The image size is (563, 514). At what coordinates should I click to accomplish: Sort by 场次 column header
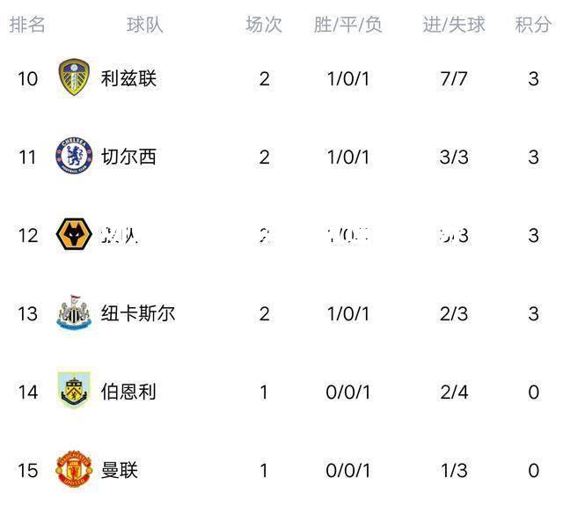click(x=264, y=25)
